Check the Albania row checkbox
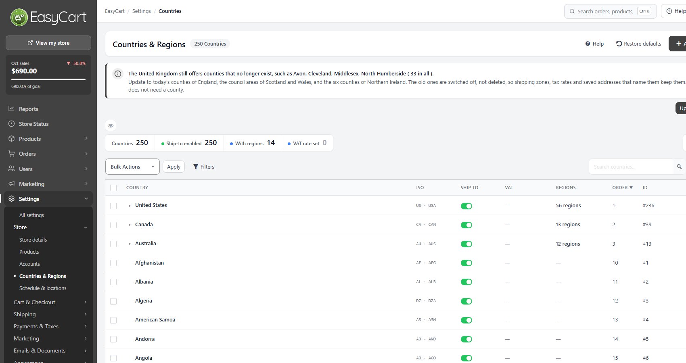The height and width of the screenshot is (363, 686). [x=113, y=282]
